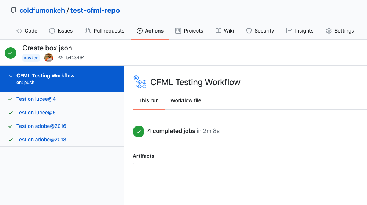Image resolution: width=367 pixels, height=205 pixels.
Task: Go to the Wiki tab
Action: (x=225, y=31)
